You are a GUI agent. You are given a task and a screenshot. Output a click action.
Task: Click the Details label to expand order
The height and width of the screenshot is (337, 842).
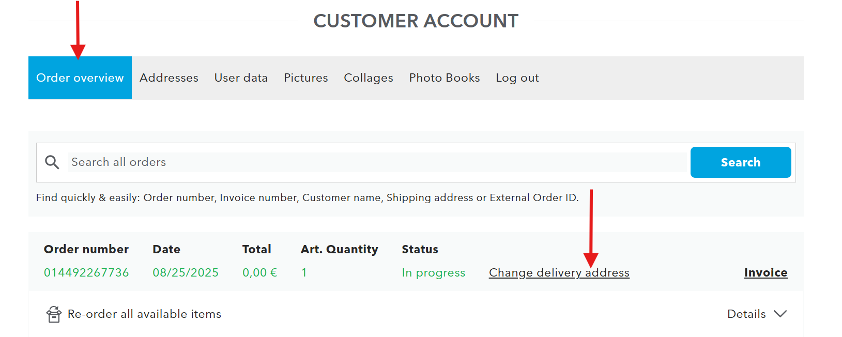[746, 314]
